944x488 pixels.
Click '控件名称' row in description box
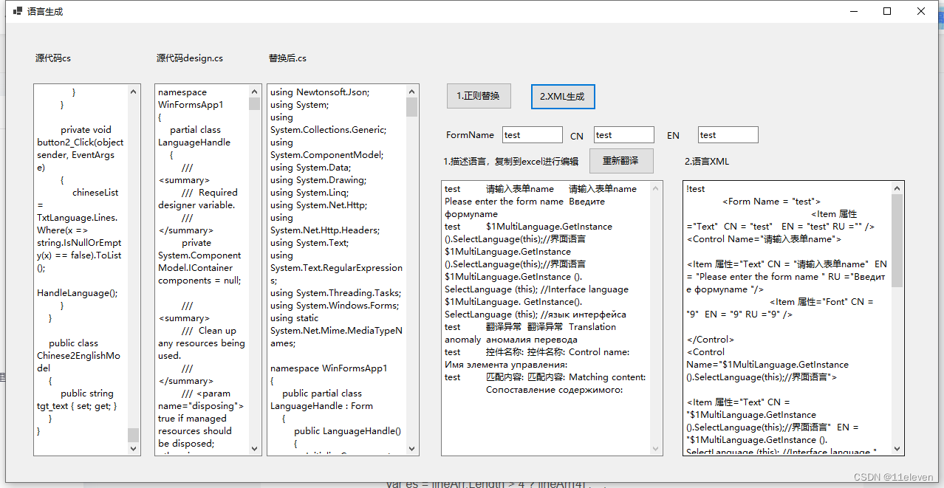tap(537, 358)
